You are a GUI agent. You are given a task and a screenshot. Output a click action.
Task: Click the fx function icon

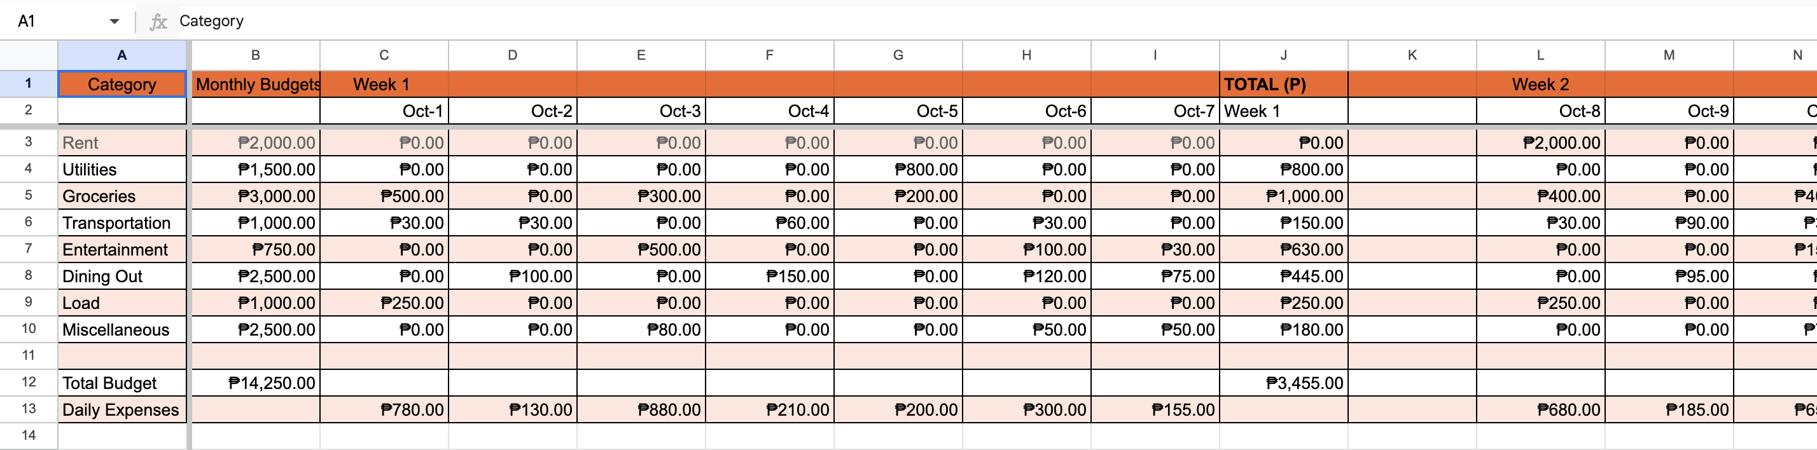(x=158, y=22)
